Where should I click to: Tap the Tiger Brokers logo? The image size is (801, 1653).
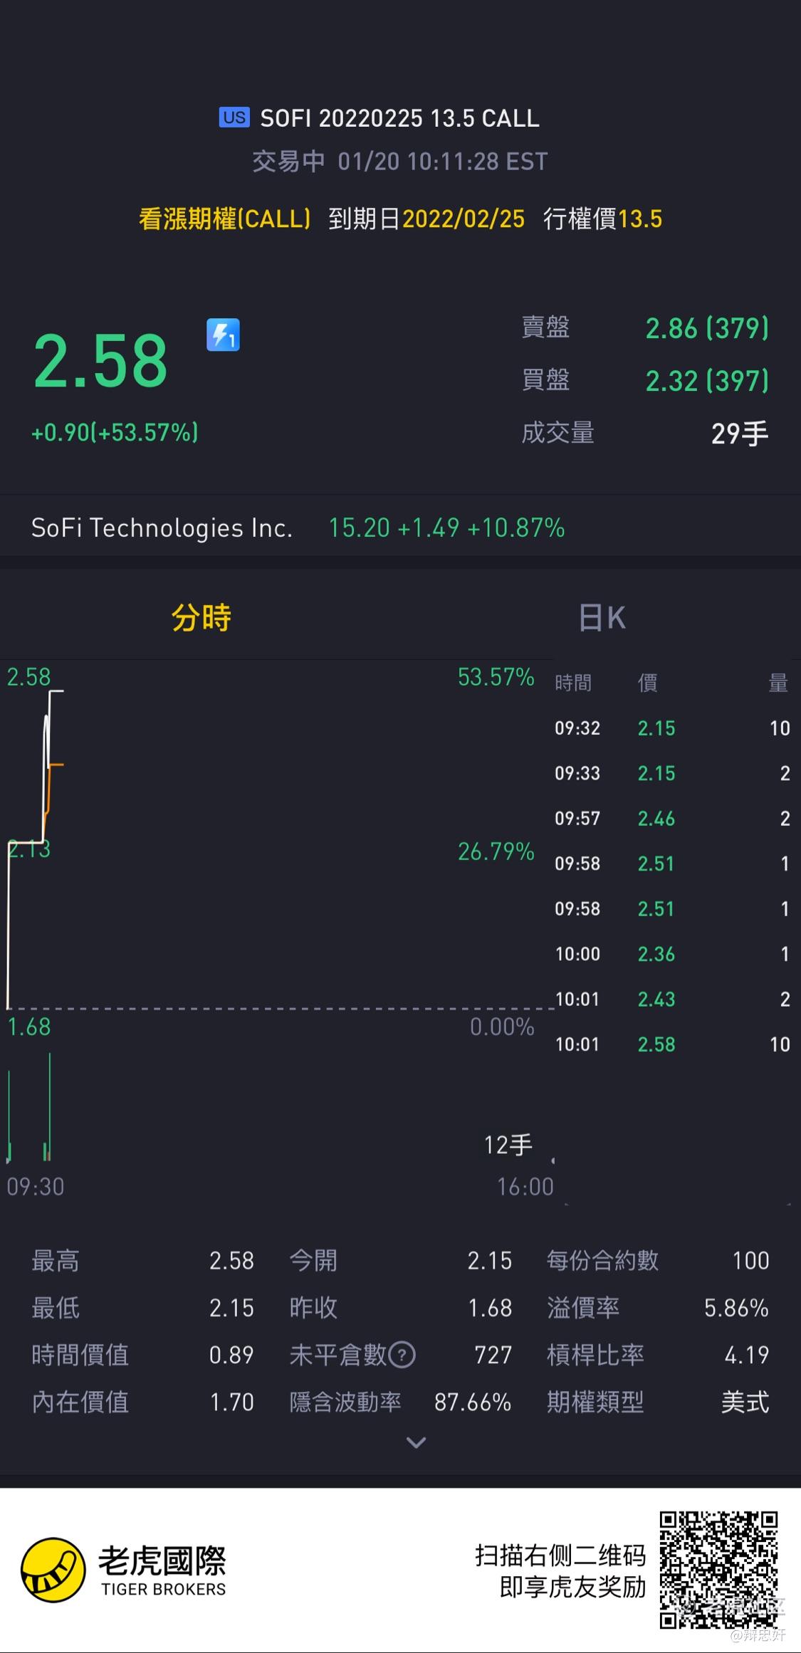tap(53, 1570)
